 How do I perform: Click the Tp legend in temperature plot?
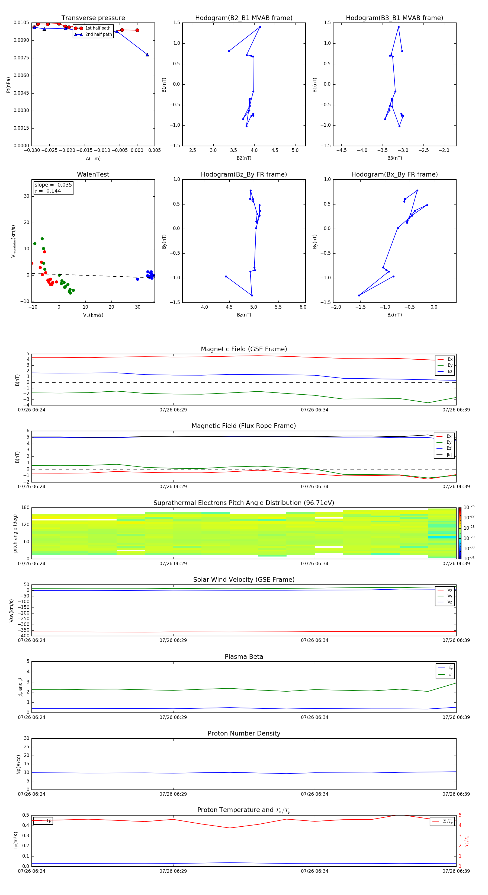43,821
